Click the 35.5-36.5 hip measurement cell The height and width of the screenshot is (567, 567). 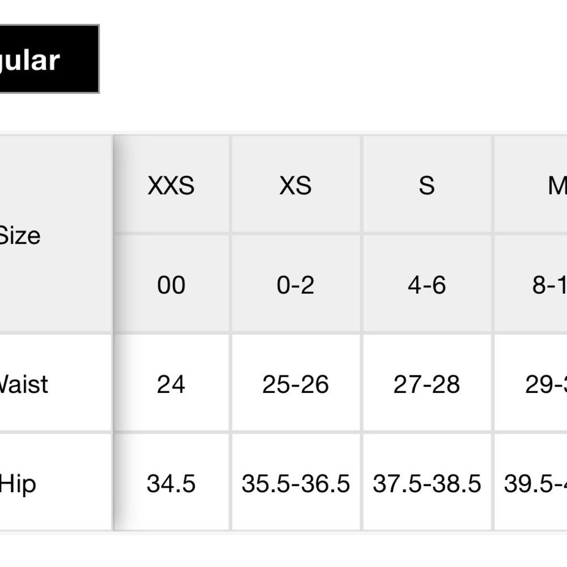(295, 484)
